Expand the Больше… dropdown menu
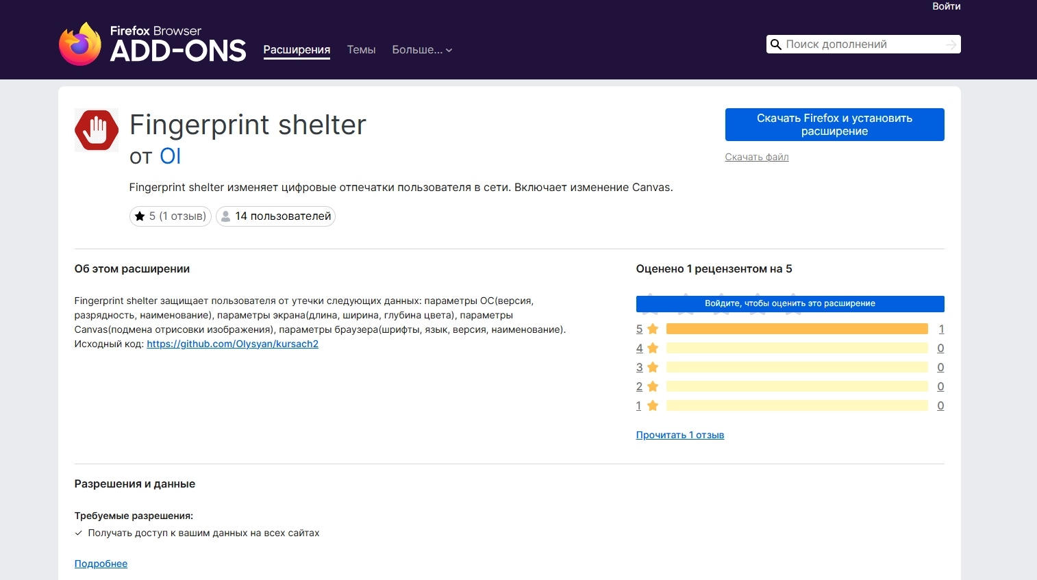This screenshot has width=1037, height=580. click(422, 50)
